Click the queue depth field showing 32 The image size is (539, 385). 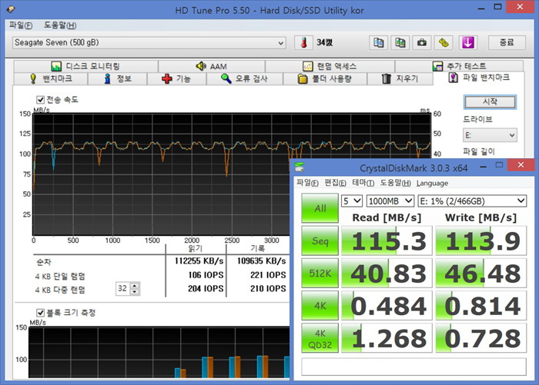click(123, 289)
